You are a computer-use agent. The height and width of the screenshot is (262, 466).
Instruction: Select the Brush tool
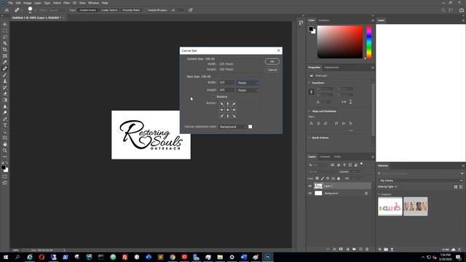tap(5, 74)
